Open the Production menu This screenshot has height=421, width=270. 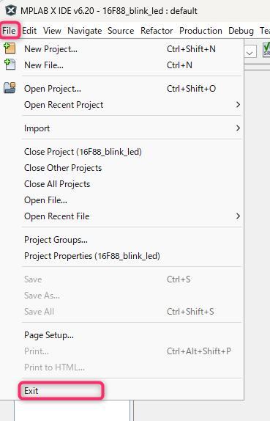(200, 31)
